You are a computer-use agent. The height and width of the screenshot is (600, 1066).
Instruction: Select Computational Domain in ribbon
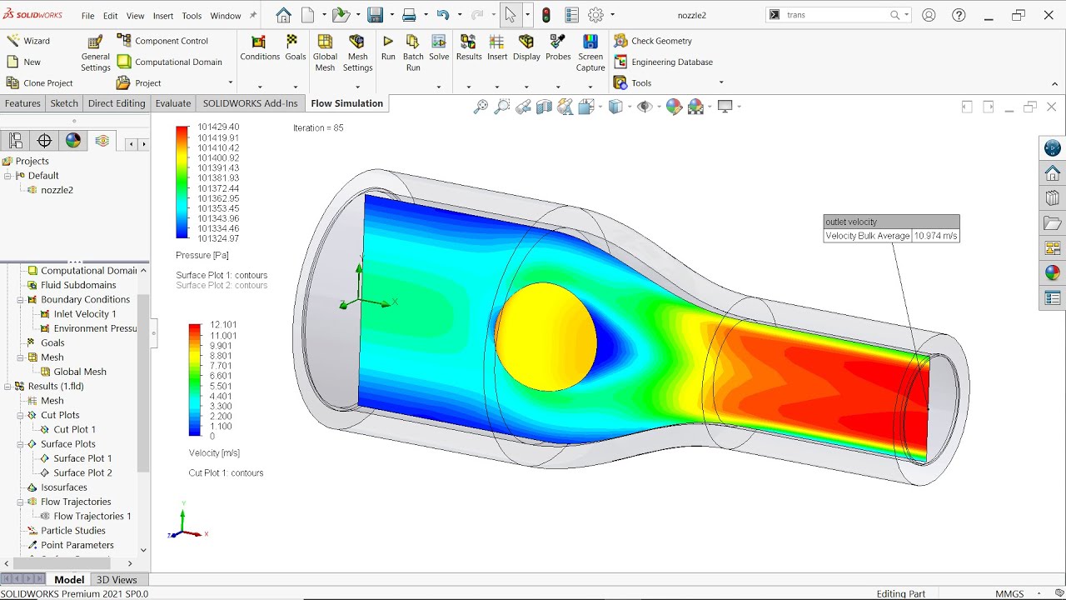pos(170,62)
